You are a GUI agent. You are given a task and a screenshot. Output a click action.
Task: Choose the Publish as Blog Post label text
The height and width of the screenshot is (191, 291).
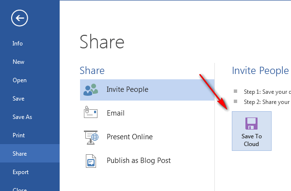tap(139, 161)
